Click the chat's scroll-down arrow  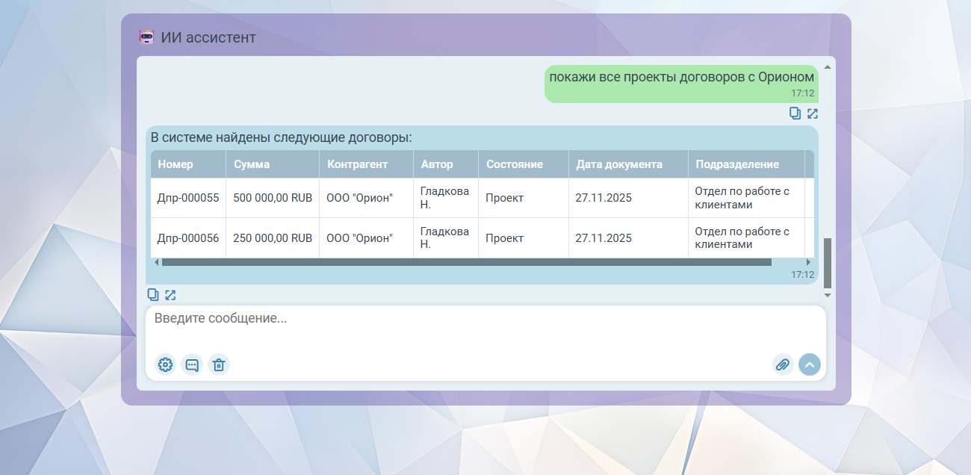click(827, 296)
